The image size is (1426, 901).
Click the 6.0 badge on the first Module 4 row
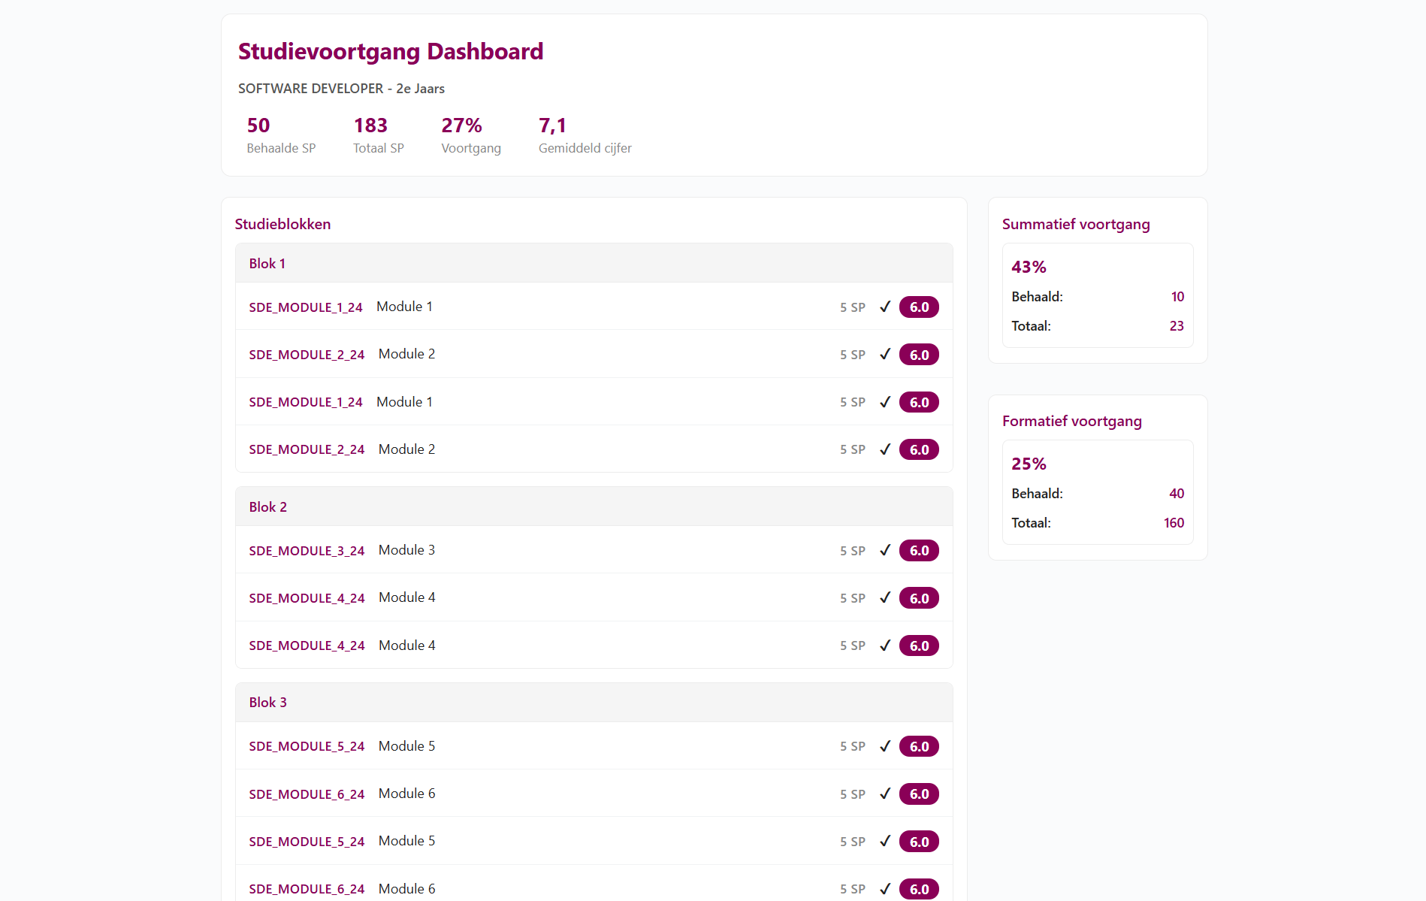[919, 598]
